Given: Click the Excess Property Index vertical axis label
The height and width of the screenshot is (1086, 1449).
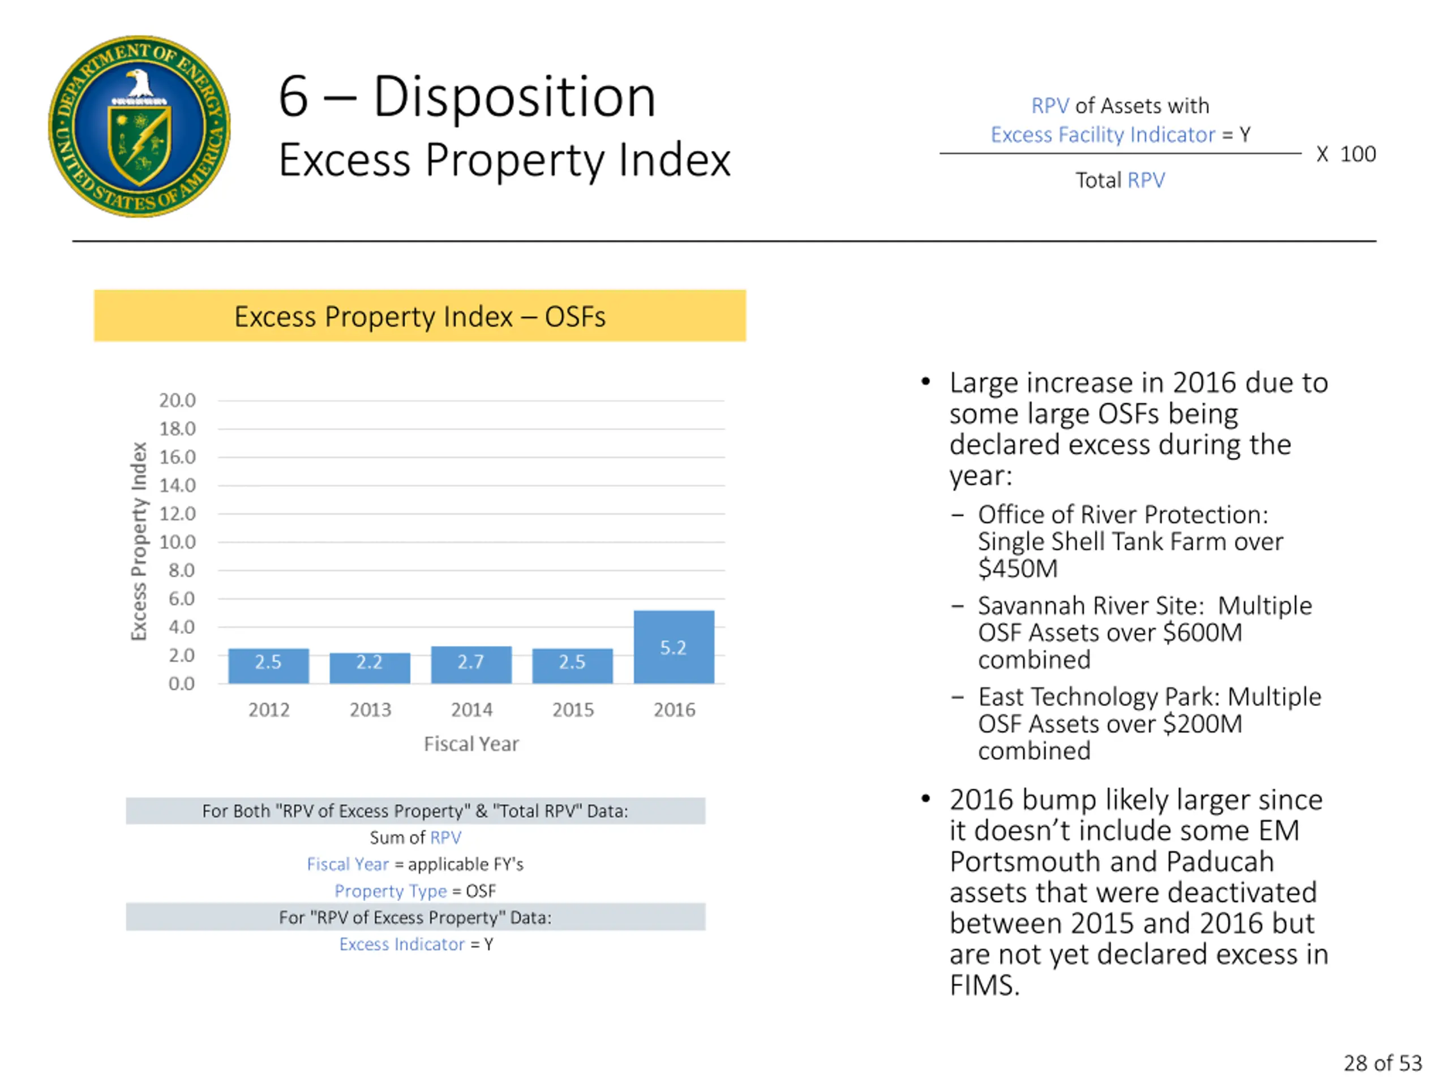Looking at the screenshot, I should pos(139,541).
